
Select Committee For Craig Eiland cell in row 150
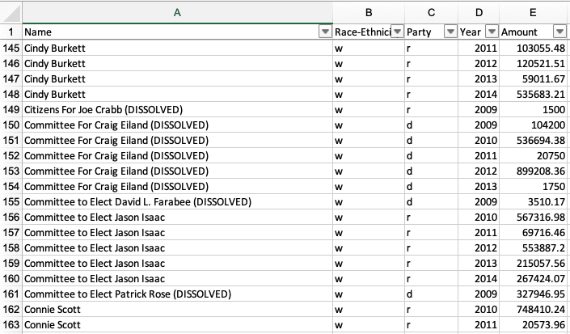pos(177,125)
